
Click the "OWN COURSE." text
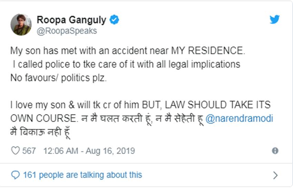click(x=42, y=119)
